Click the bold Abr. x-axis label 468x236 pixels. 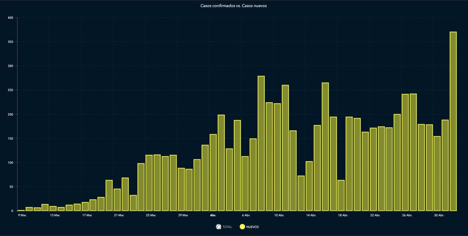(x=213, y=215)
